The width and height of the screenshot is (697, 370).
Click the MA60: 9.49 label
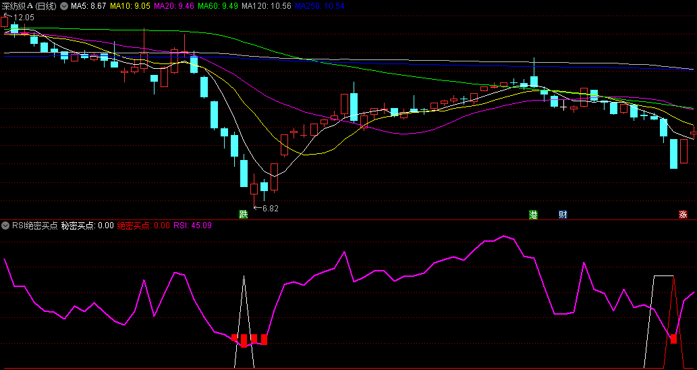tap(218, 6)
